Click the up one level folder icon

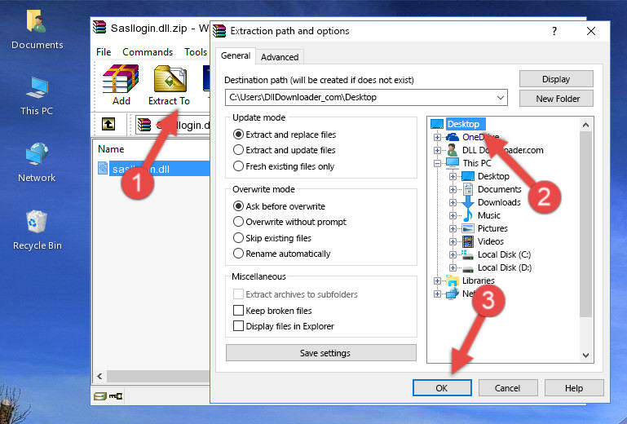(108, 125)
